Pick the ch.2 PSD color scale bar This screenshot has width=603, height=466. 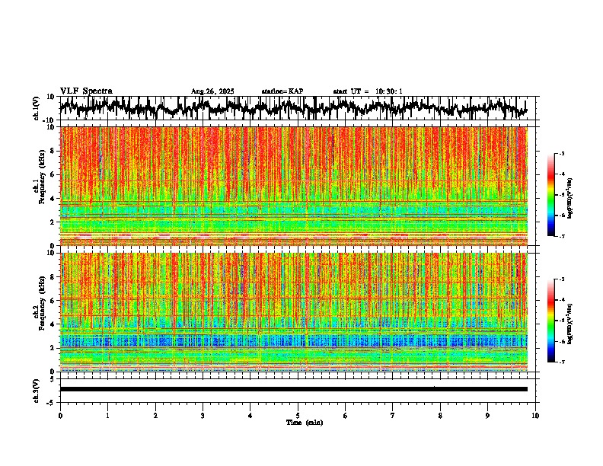point(551,321)
